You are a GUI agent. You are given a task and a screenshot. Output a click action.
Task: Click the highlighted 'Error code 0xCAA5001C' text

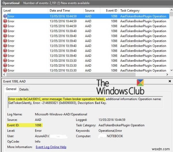click(x=25, y=99)
